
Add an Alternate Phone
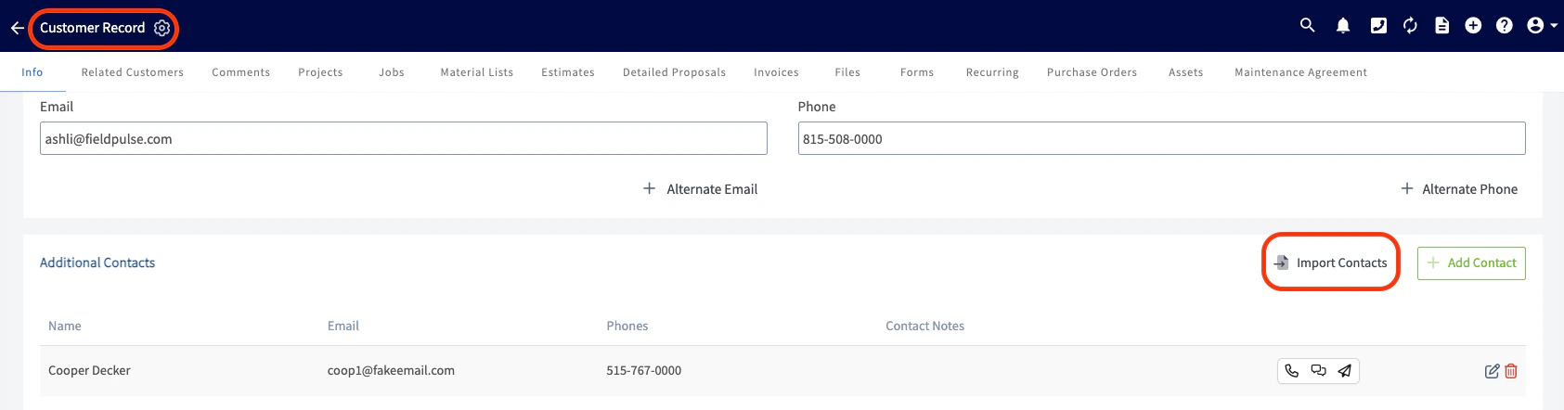click(1459, 189)
